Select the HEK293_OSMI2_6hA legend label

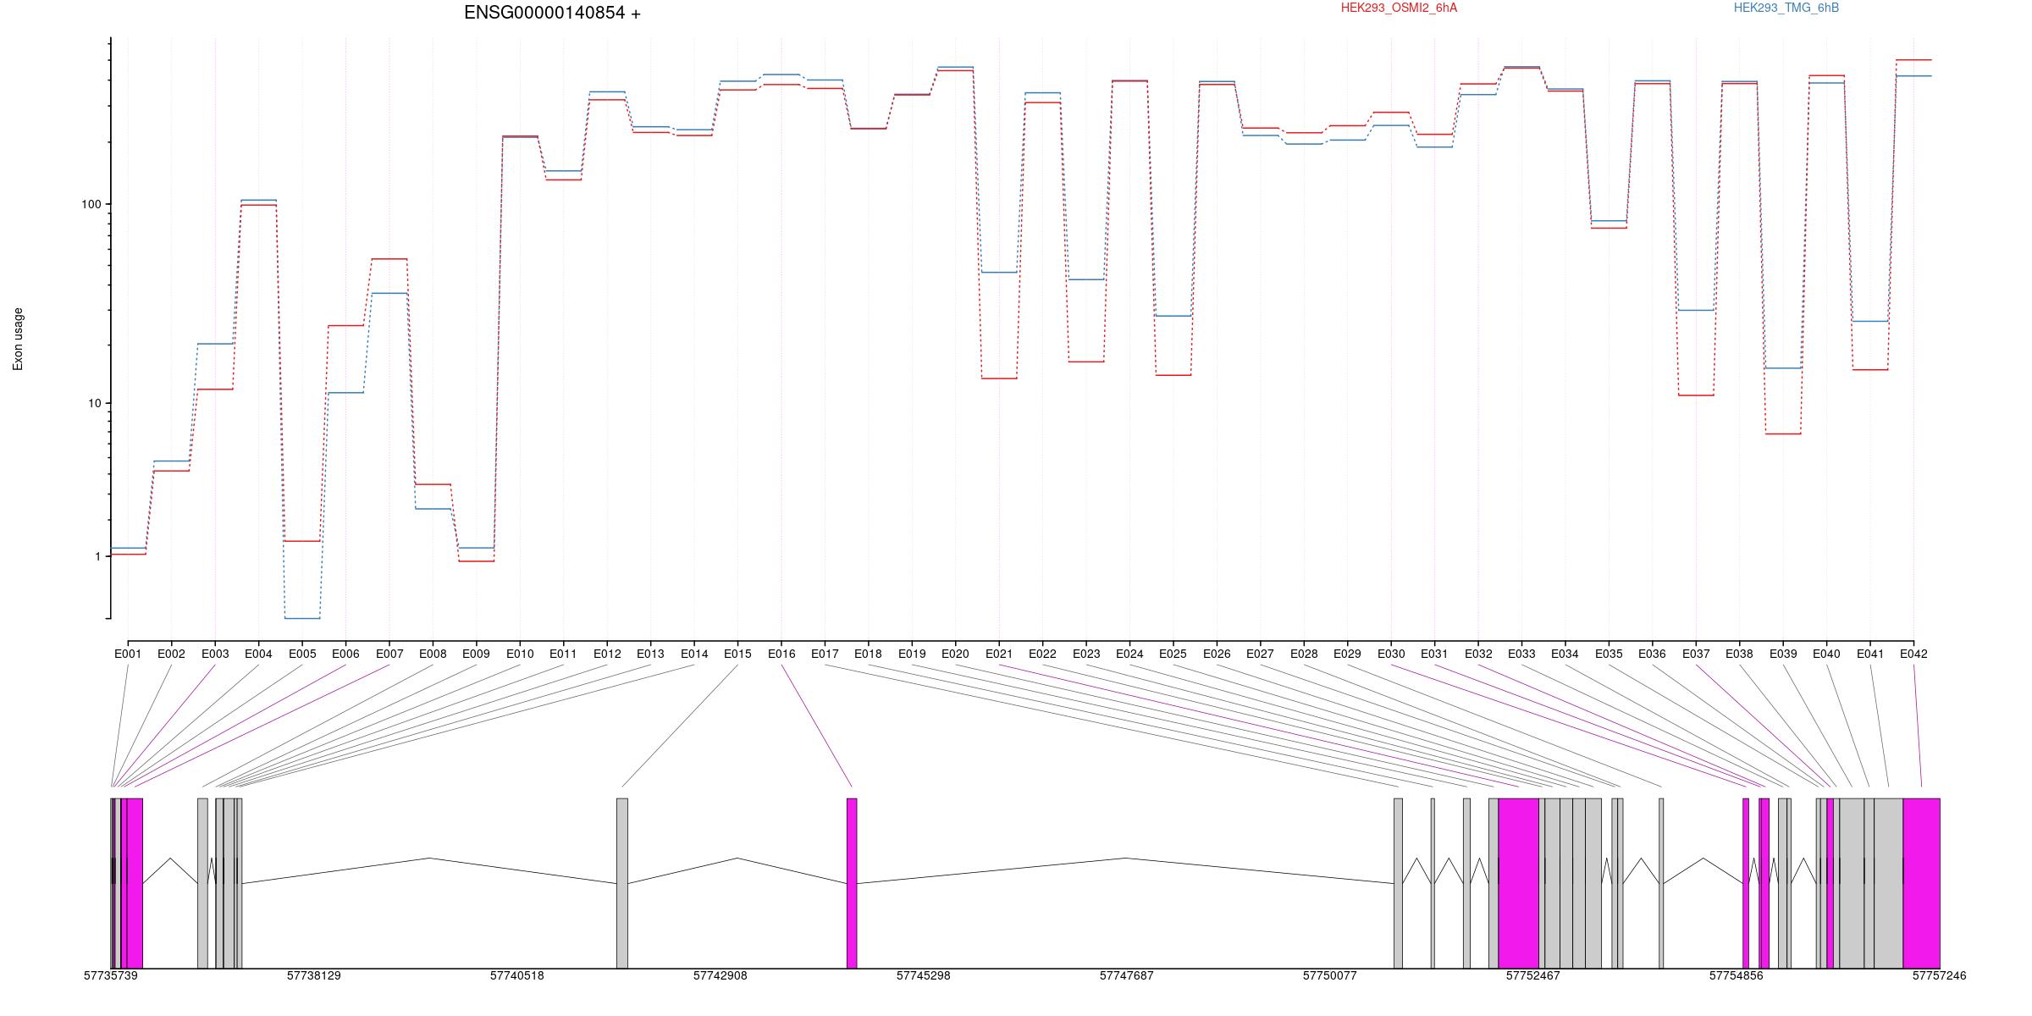(1399, 8)
